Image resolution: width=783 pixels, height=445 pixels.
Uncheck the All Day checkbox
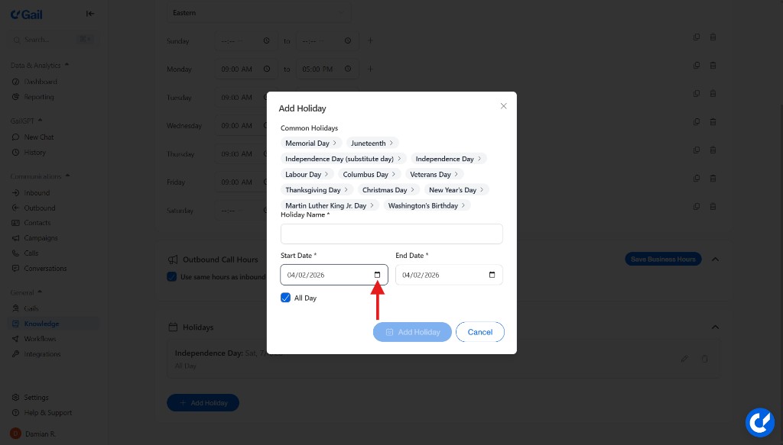[x=286, y=298]
